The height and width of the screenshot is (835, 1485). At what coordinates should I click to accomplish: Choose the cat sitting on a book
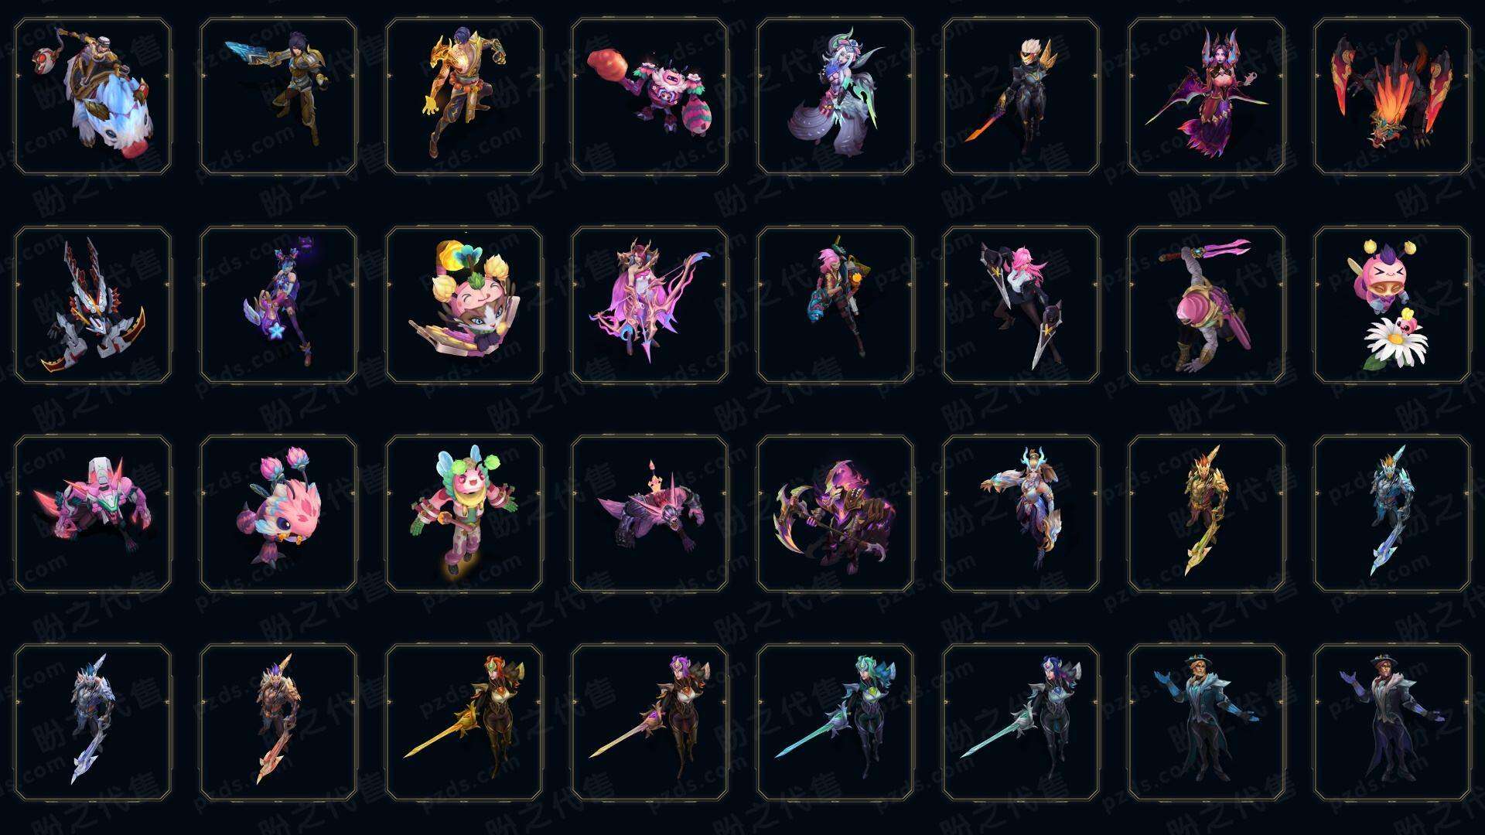click(x=464, y=305)
